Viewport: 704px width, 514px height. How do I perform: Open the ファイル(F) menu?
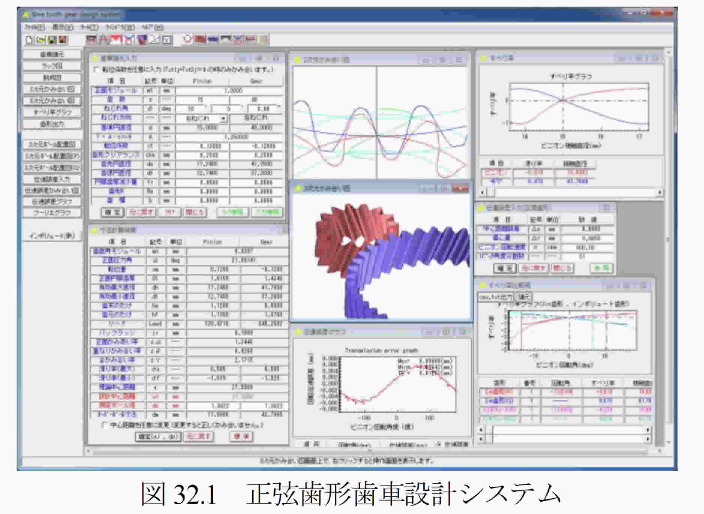[x=35, y=27]
